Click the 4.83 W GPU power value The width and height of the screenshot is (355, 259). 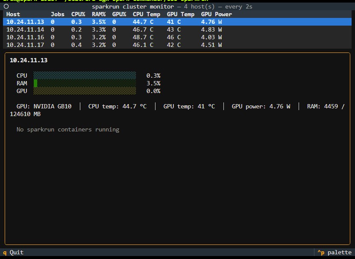tap(211, 29)
